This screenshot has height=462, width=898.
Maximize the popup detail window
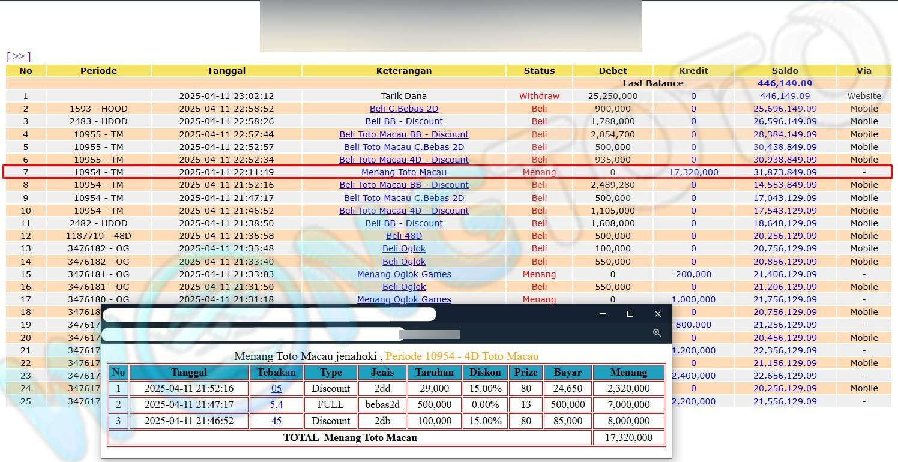coord(630,314)
